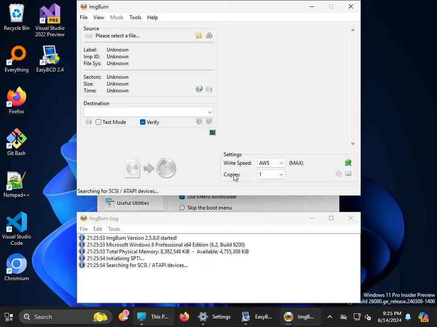Image resolution: width=437 pixels, height=327 pixels.
Task: Click the info panel scroll down arrow
Action: tap(353, 144)
